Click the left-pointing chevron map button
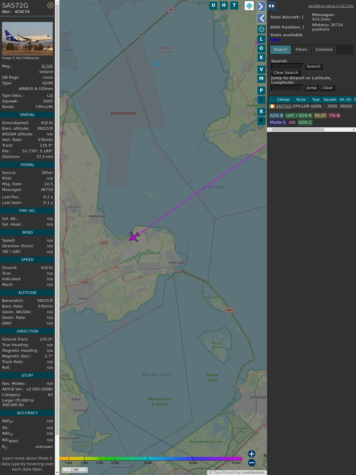The width and height of the screenshot is (356, 475). (x=261, y=18)
